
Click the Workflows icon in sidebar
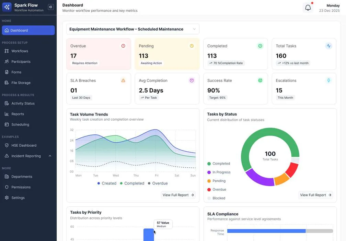coord(7,51)
